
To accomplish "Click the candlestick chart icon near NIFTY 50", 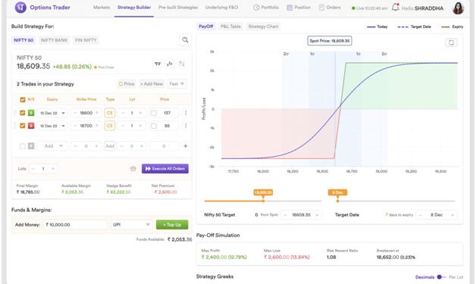I will (170, 64).
